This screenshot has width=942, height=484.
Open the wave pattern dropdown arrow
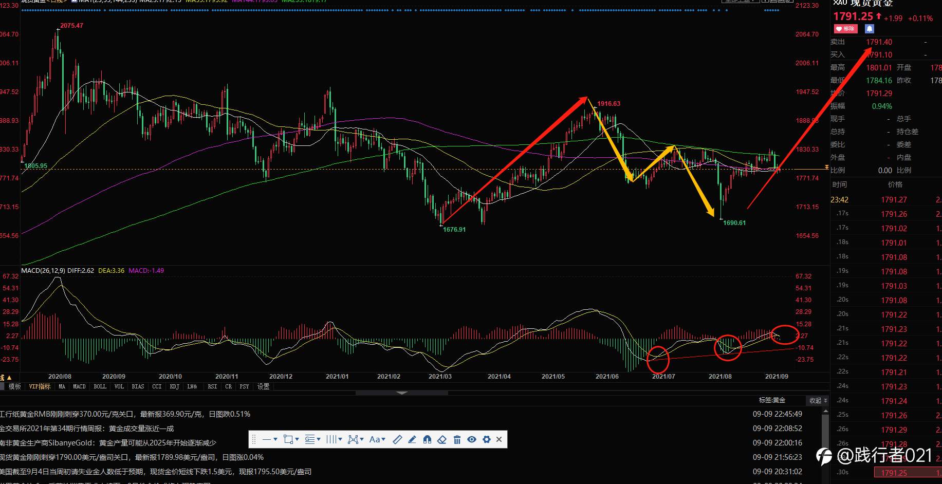pos(362,439)
